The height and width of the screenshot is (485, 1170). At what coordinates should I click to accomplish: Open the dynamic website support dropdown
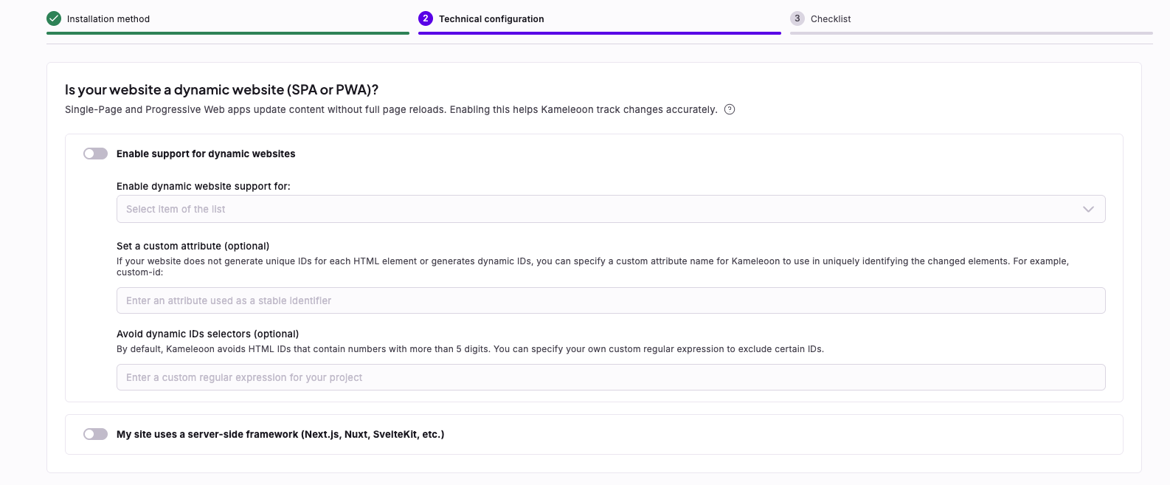611,209
